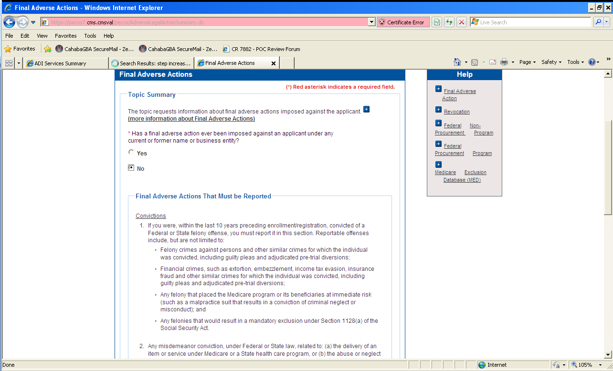Open the Federal Procurement Program help link

(463, 150)
